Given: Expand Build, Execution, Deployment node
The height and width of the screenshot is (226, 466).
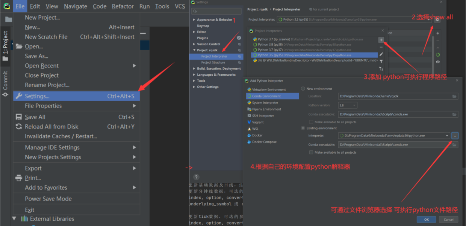Looking at the screenshot, I should [194, 69].
